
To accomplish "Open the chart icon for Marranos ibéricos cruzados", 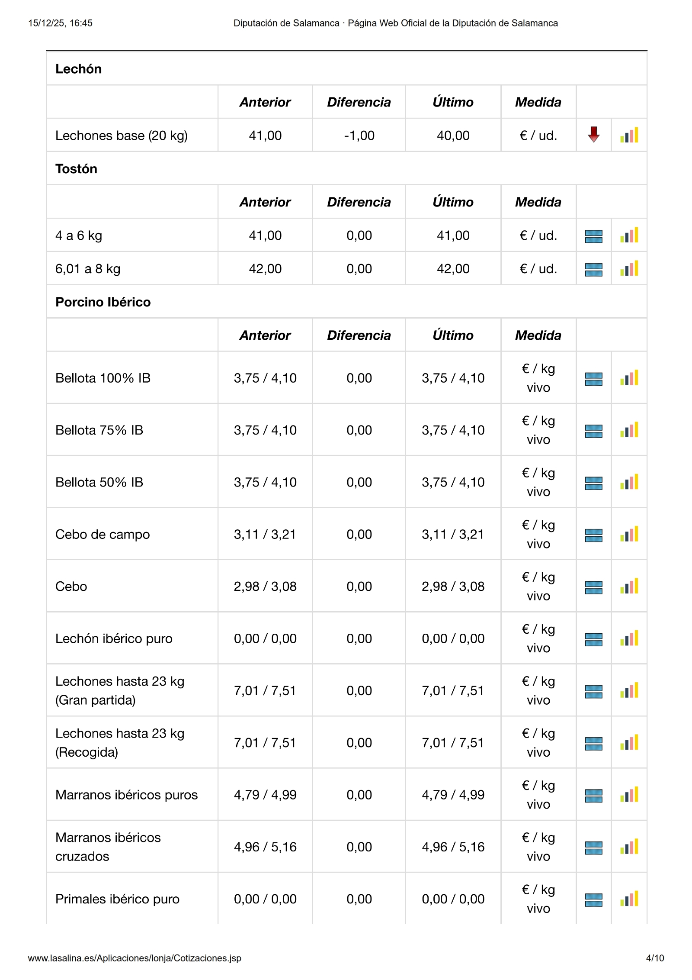I will [629, 847].
